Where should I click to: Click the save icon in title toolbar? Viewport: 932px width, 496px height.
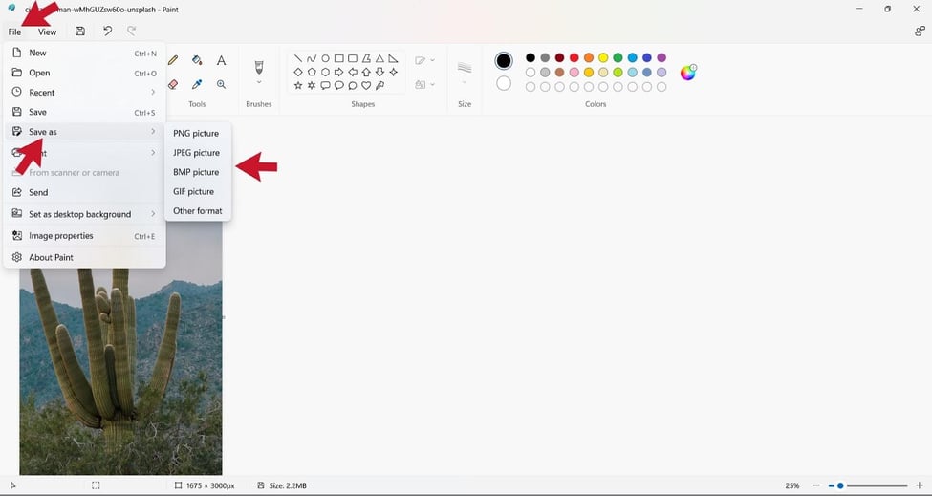(80, 32)
